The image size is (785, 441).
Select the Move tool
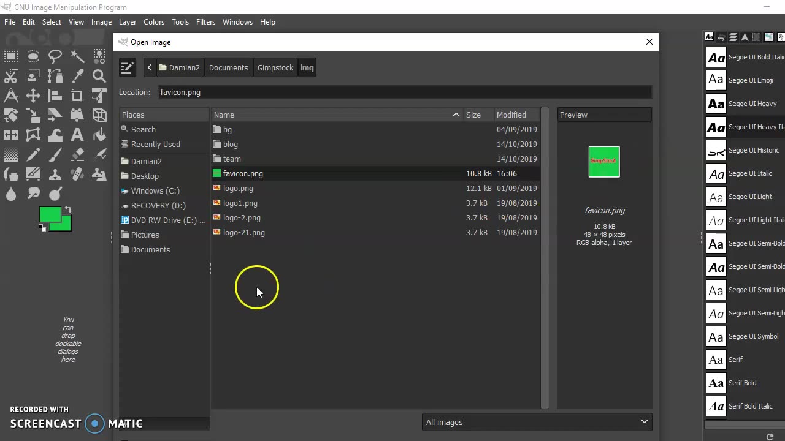click(33, 96)
